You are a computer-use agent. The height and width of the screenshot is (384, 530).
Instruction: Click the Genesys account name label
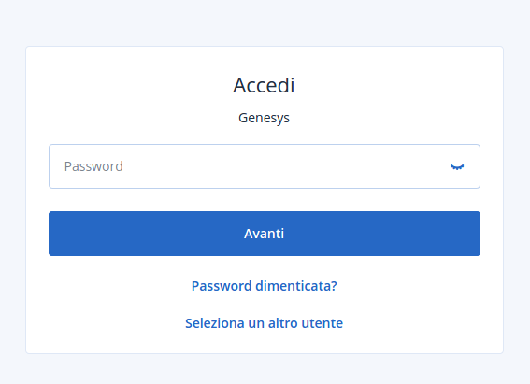click(x=264, y=119)
